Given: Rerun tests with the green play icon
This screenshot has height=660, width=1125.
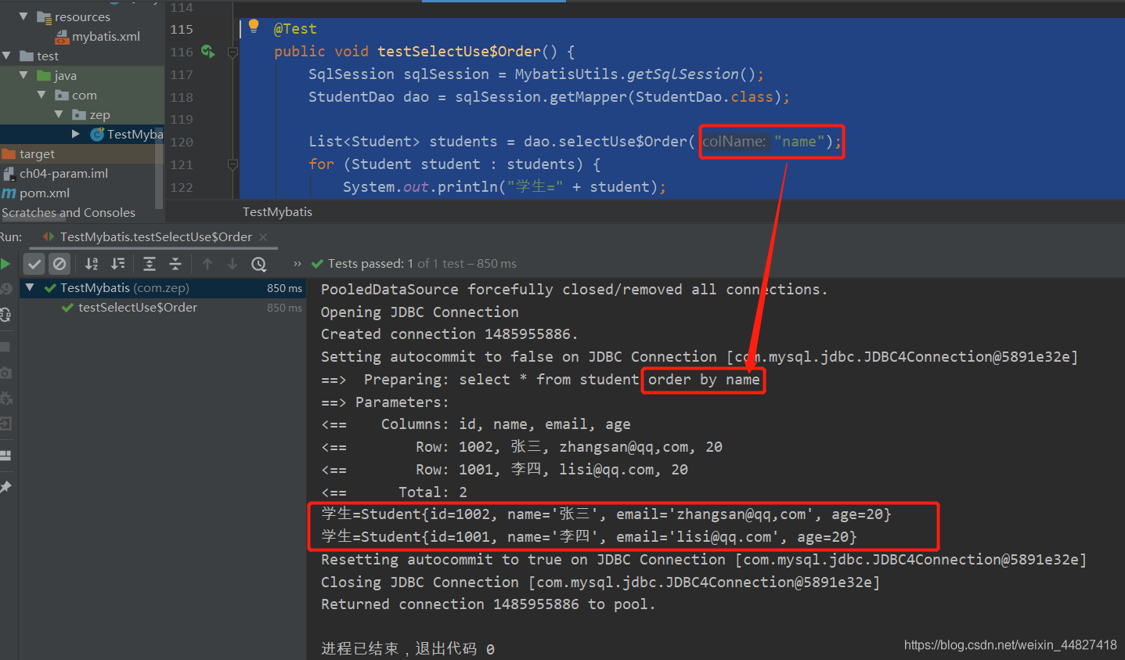Looking at the screenshot, I should pyautogui.click(x=5, y=264).
